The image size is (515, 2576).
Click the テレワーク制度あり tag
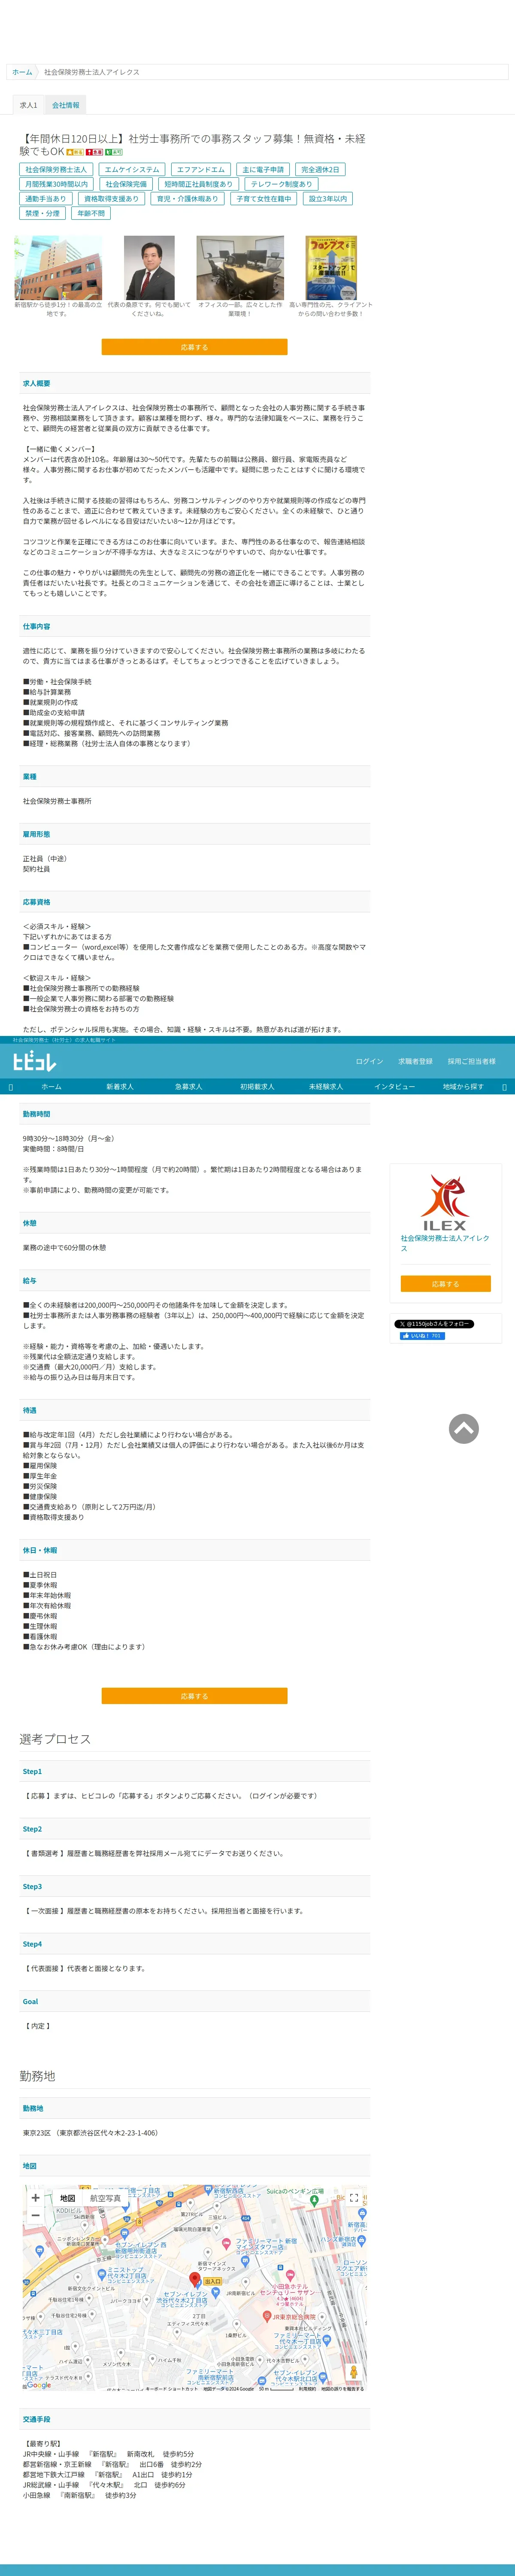pos(281,184)
